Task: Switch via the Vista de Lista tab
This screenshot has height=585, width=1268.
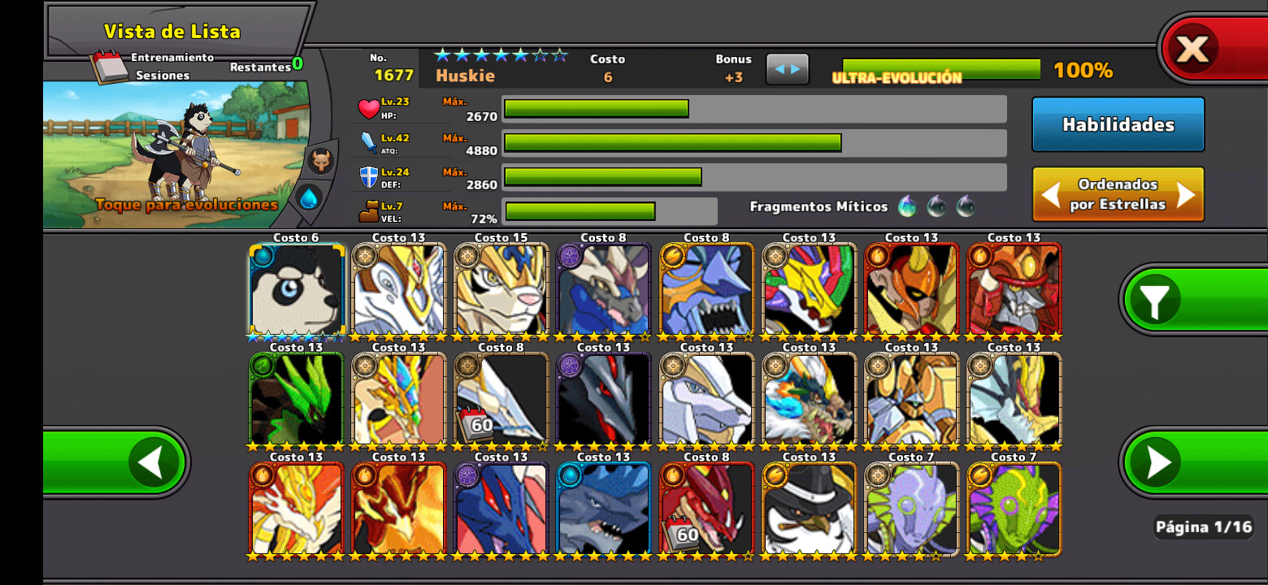Action: click(x=172, y=32)
